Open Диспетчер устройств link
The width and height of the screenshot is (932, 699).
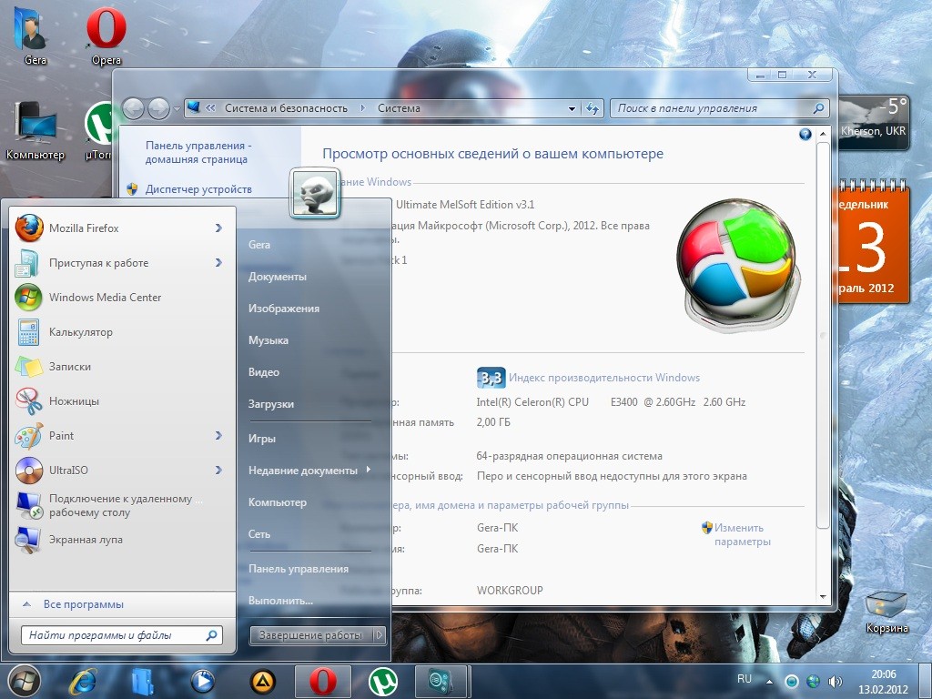click(198, 189)
